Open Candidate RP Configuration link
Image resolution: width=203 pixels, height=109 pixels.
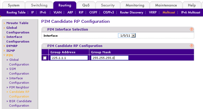pos(19,94)
